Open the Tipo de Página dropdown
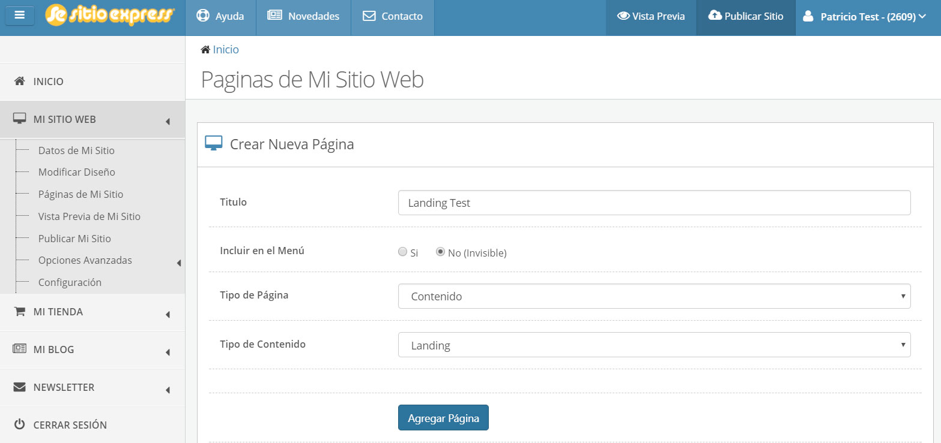941x443 pixels. (654, 296)
